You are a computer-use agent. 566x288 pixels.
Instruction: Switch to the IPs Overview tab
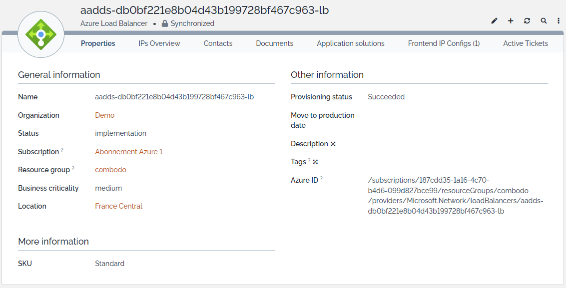159,43
